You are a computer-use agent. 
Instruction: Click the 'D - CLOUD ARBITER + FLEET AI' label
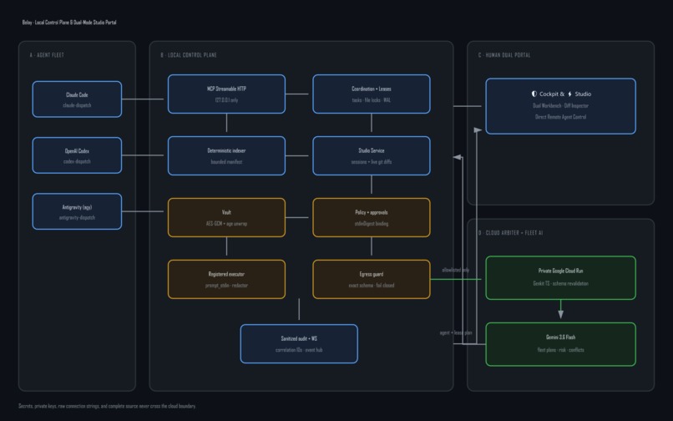[511, 233]
